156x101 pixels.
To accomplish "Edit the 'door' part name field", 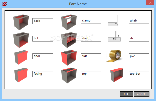I will tap(43, 56).
